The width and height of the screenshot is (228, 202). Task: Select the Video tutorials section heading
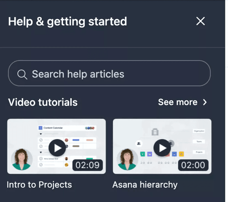coord(43,102)
